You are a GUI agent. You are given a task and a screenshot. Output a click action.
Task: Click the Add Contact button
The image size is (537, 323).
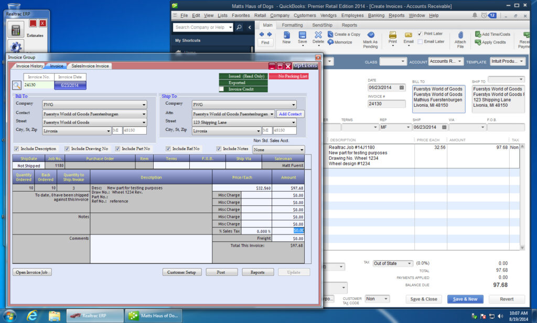pos(290,114)
